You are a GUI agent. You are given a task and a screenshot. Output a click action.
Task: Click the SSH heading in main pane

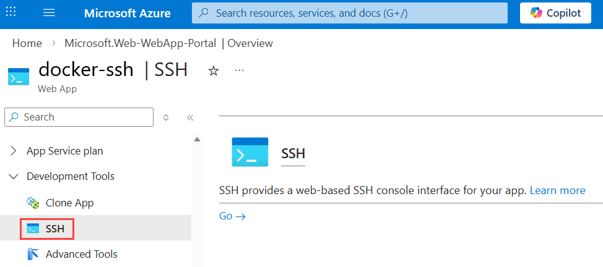click(x=293, y=154)
